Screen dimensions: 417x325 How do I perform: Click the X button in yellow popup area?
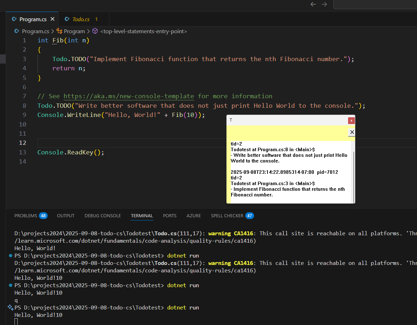pyautogui.click(x=352, y=132)
